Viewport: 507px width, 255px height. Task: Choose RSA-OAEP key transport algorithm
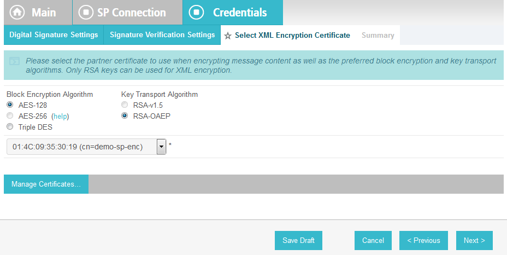coord(125,115)
